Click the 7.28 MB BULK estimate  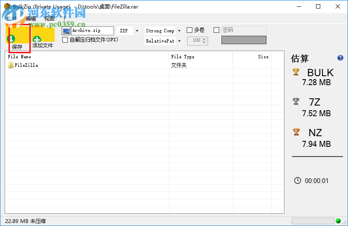pos(316,82)
